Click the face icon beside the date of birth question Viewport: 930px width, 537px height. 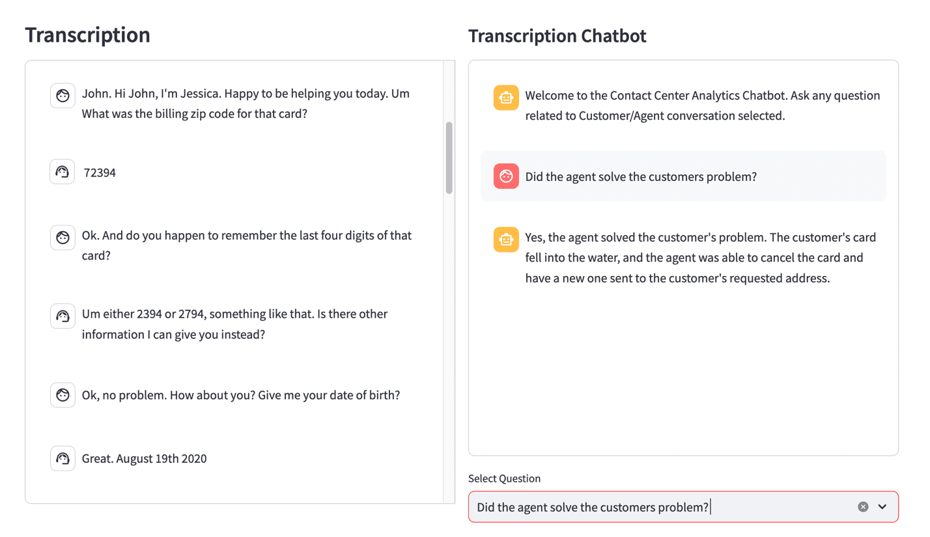[x=63, y=395]
